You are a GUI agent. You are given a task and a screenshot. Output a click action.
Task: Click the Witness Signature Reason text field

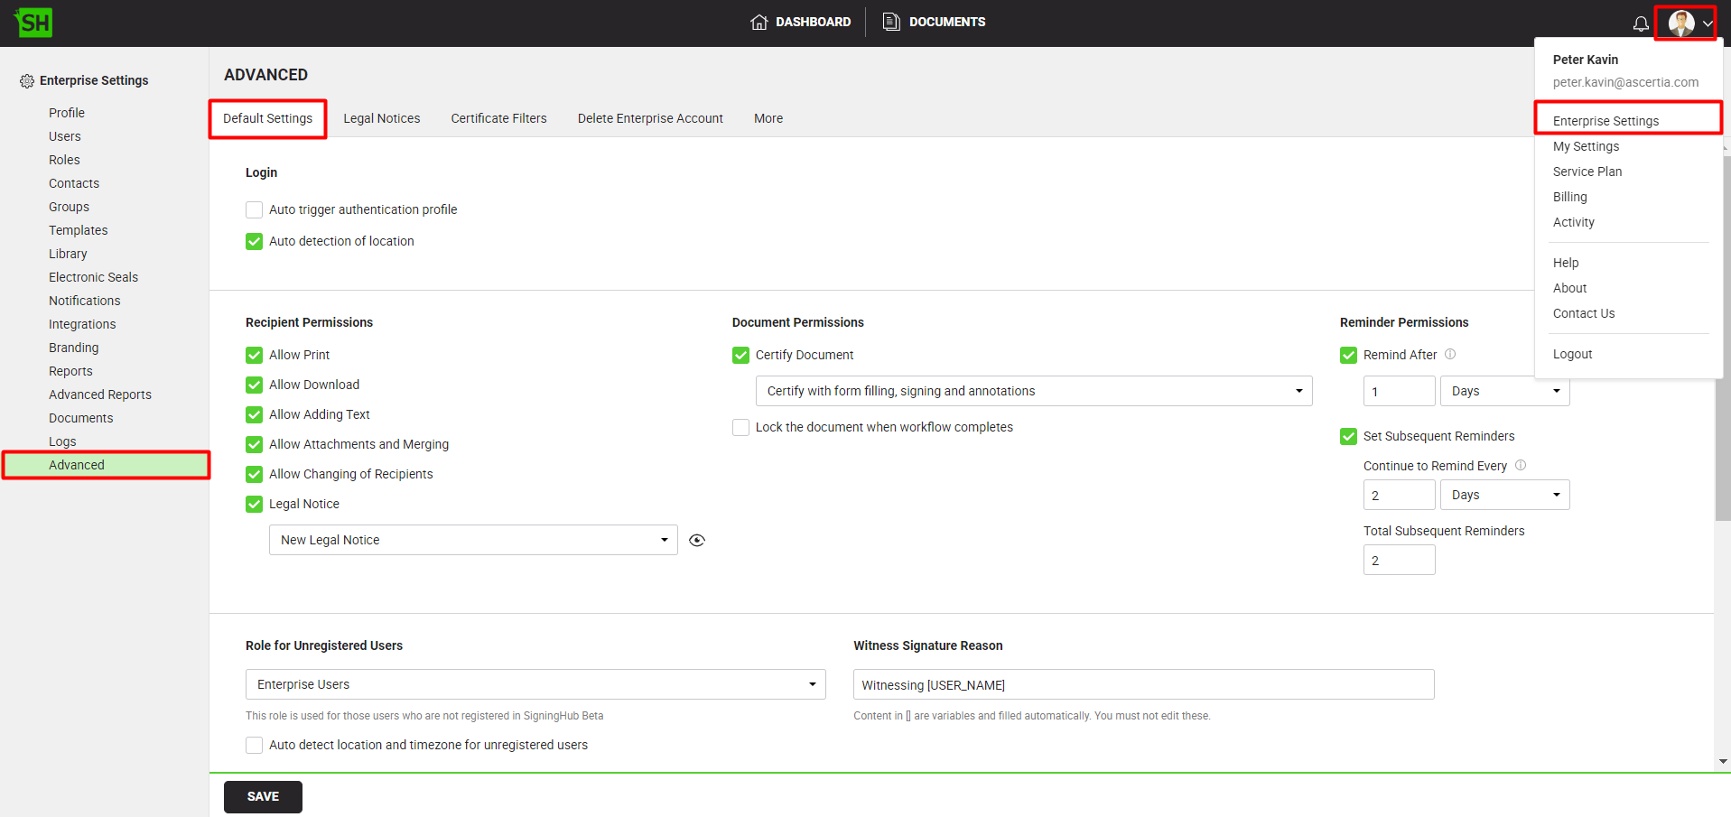1142,684
